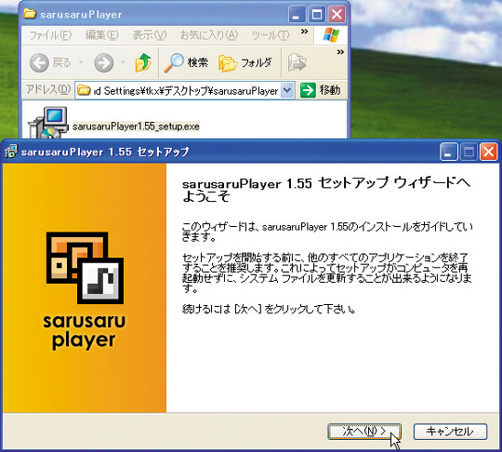Screen dimensions: 502x452
Task: Click the Next (次へ) button
Action: [364, 432]
